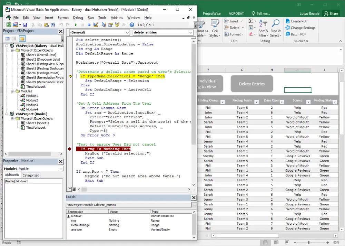The height and width of the screenshot is (246, 345).
Task: Open the Tools menu
Action: pyautogui.click(x=102, y=18)
